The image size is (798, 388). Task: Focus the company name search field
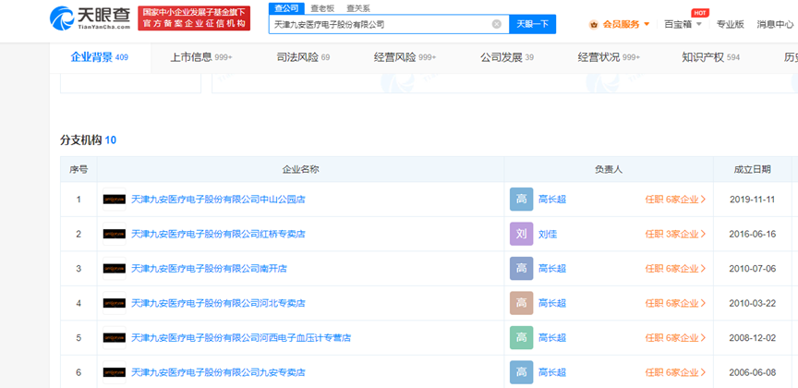(x=381, y=24)
